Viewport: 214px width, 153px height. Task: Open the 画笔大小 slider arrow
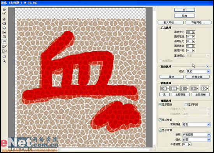pyautogui.click(x=194, y=32)
